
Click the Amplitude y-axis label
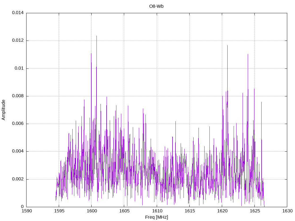pos(3,110)
